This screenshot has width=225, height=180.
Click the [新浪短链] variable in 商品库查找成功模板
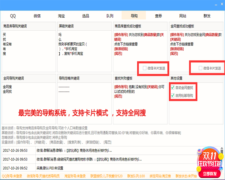point(121,49)
